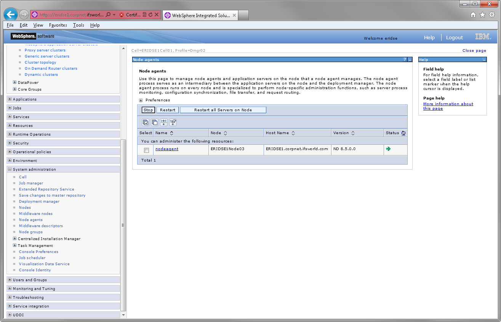Click the address bar search magnifier
The width and height of the screenshot is (501, 322).
coord(108,15)
